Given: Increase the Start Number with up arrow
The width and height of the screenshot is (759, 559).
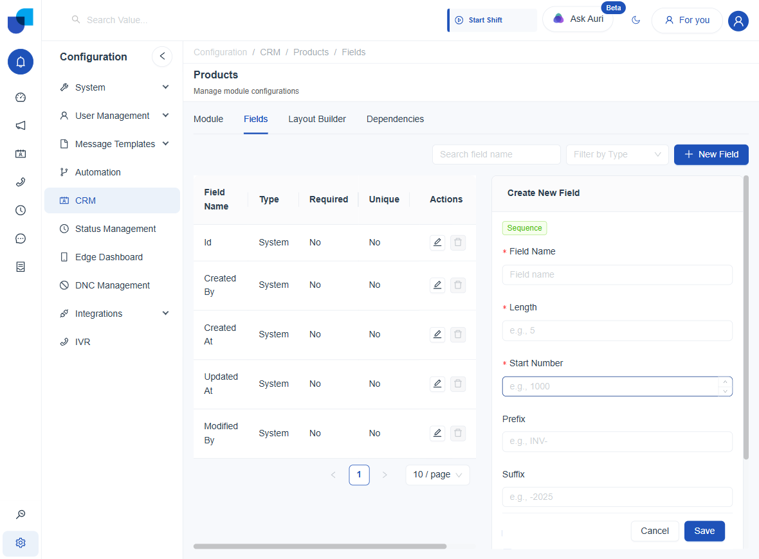Looking at the screenshot, I should coord(725,382).
